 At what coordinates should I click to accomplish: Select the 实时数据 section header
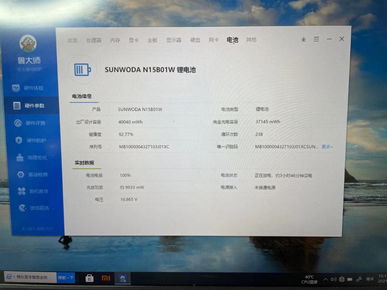click(x=84, y=163)
